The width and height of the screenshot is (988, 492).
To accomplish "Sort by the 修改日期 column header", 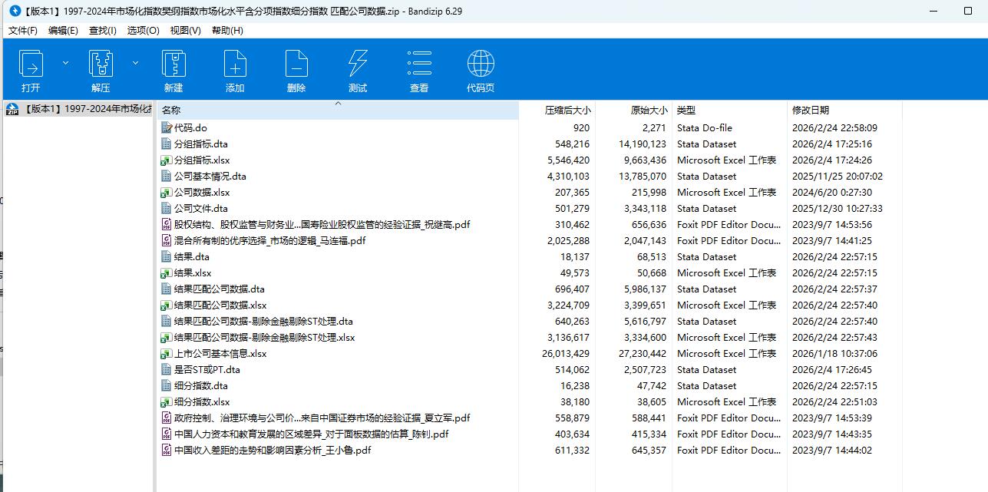I will tap(844, 111).
